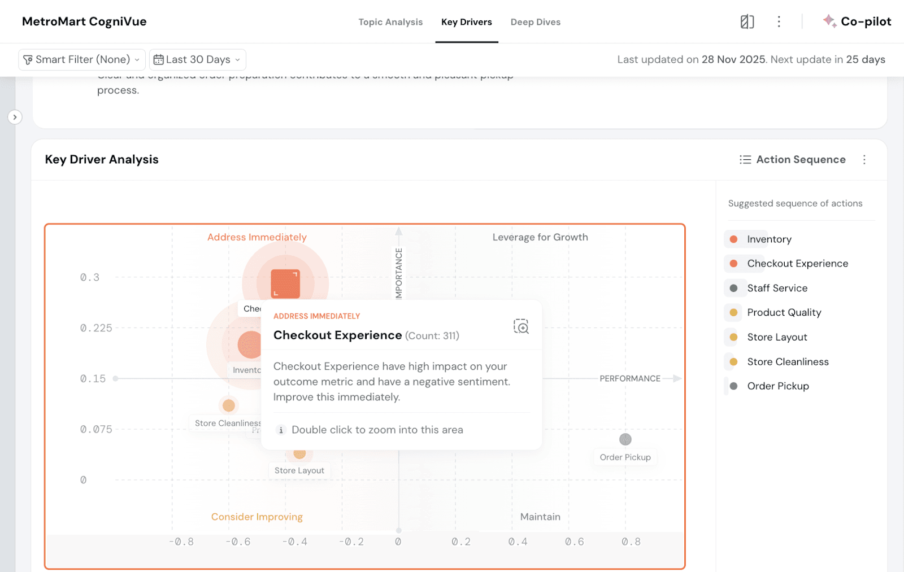This screenshot has width=904, height=572.
Task: Click the MetroMart CogniVue logo title
Action: pos(84,22)
